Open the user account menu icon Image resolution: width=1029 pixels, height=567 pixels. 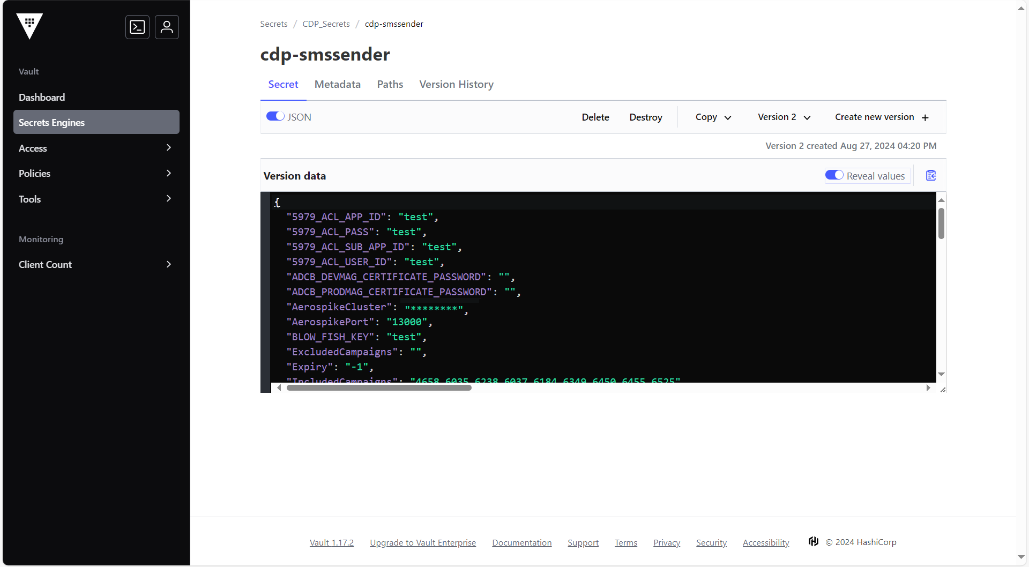coord(167,27)
